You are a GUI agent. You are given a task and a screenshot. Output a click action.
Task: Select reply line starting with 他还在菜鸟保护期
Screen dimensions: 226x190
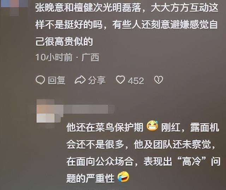coord(143,127)
